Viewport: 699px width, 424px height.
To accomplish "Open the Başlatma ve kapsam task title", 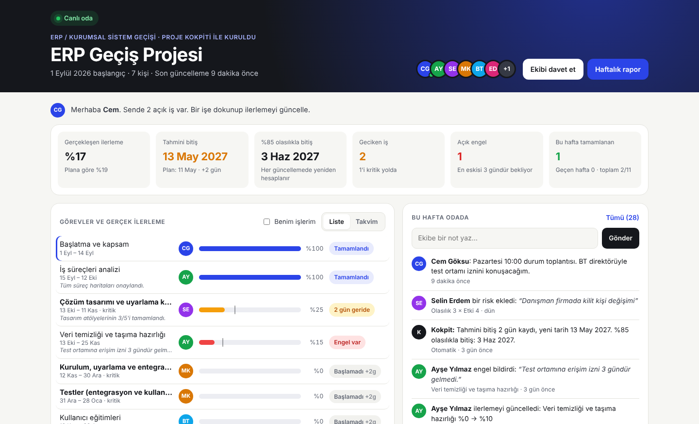I will (x=94, y=244).
